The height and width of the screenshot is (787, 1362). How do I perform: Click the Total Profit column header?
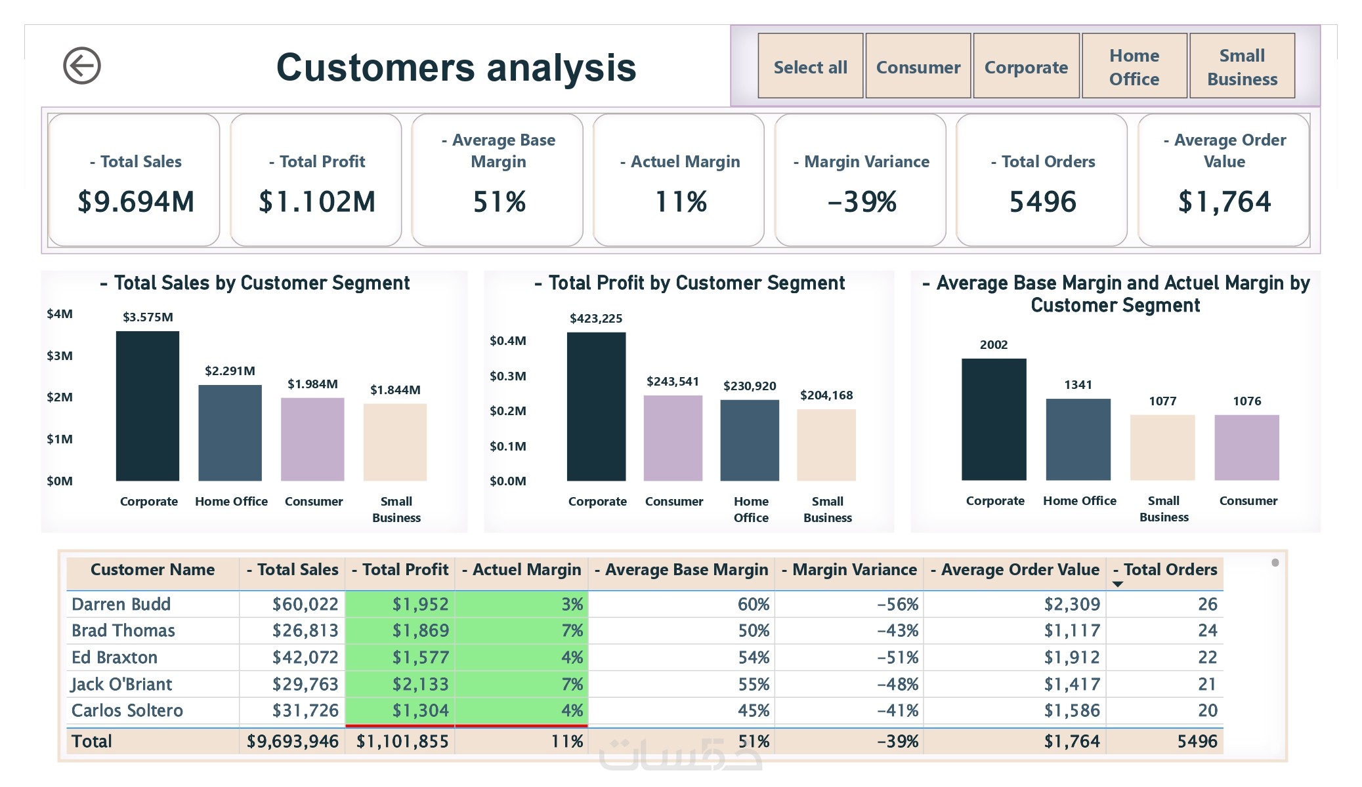coord(400,570)
